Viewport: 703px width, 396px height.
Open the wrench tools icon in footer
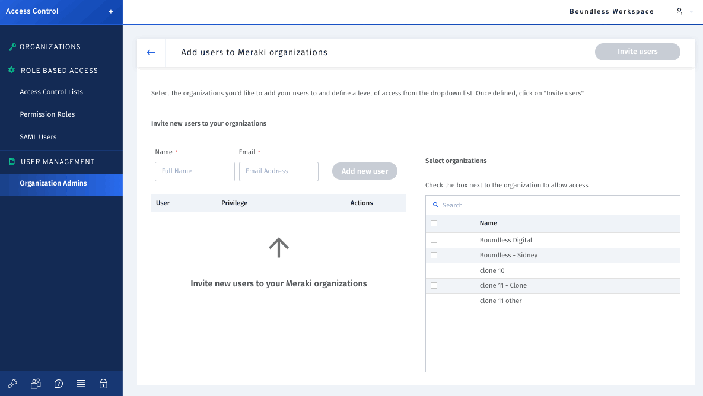12,384
